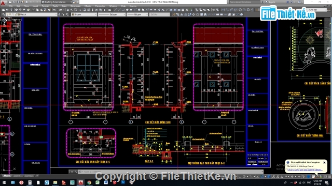Select the Line draw tool
Screen dimensions: 332x186
115,10
